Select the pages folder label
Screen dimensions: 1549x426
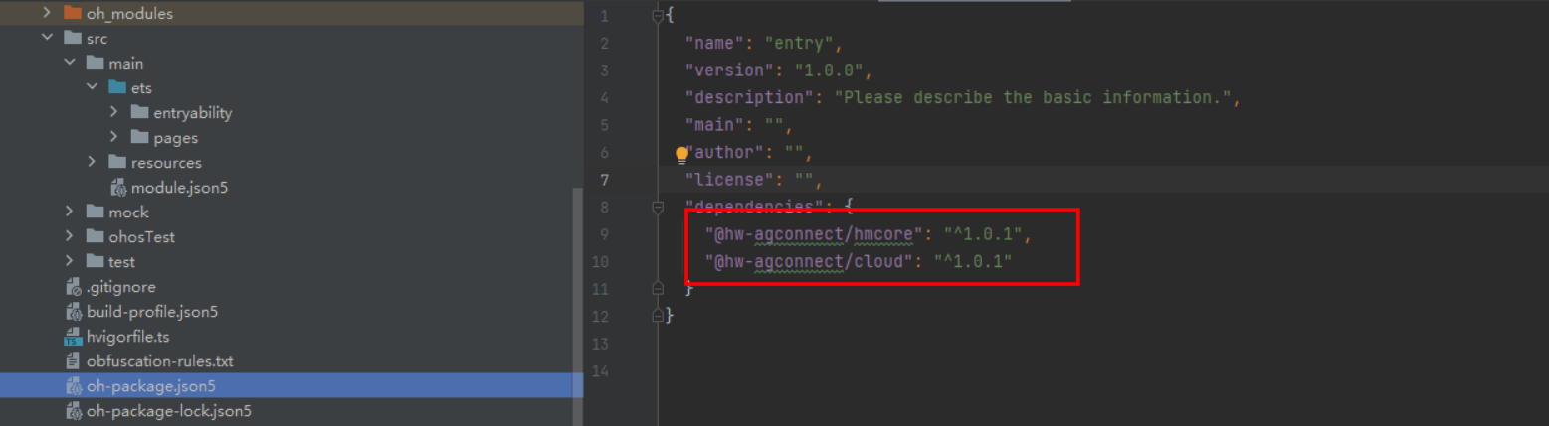click(x=176, y=137)
